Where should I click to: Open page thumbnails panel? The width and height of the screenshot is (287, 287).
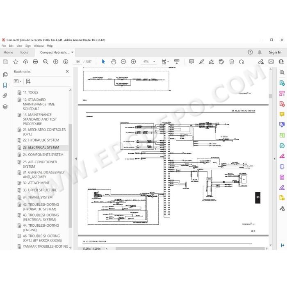point(5,75)
